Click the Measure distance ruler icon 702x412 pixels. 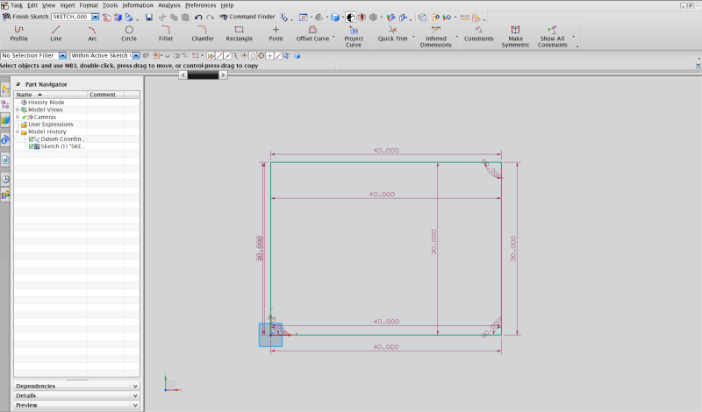[465, 18]
